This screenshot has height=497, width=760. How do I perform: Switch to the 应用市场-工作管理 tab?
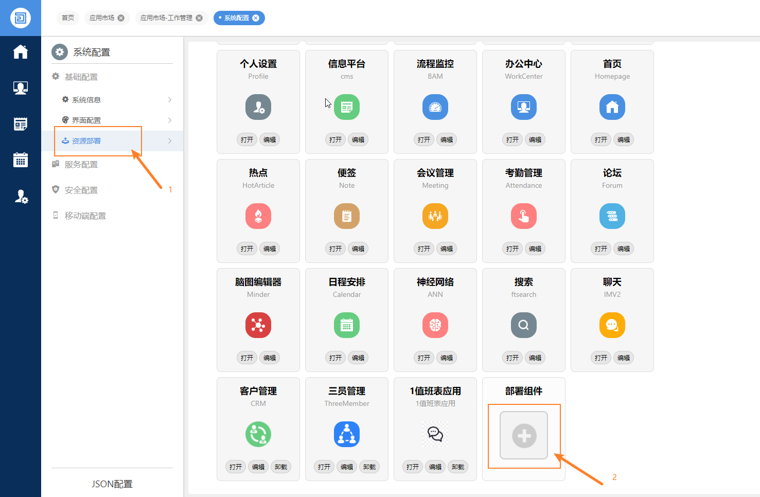tap(166, 18)
